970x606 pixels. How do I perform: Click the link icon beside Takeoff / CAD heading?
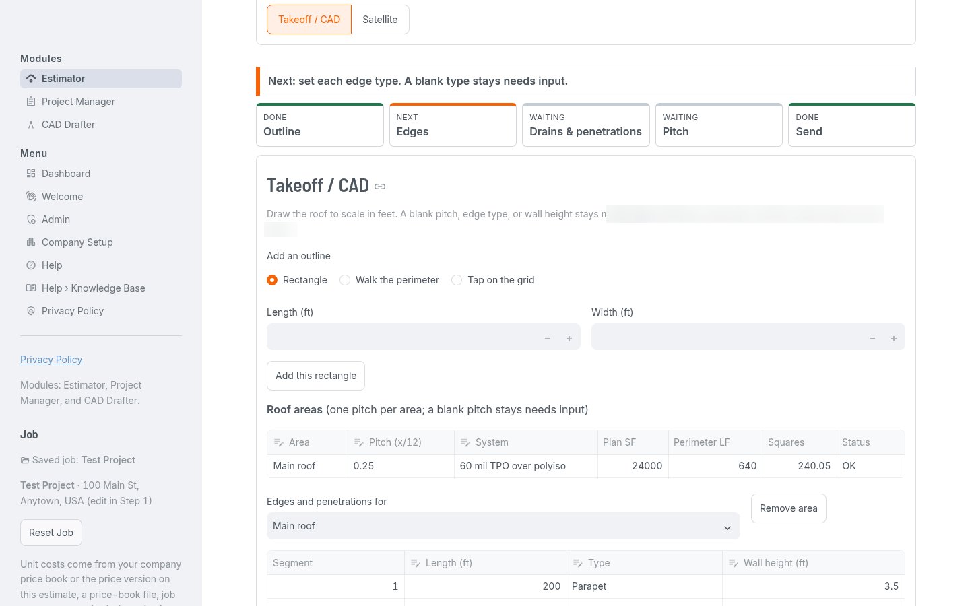click(x=380, y=187)
